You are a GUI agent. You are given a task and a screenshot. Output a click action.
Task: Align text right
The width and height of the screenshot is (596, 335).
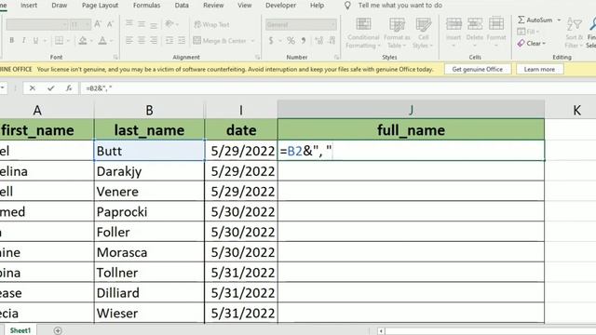click(x=154, y=40)
